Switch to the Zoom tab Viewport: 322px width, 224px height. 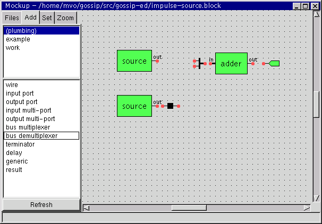[x=65, y=18]
